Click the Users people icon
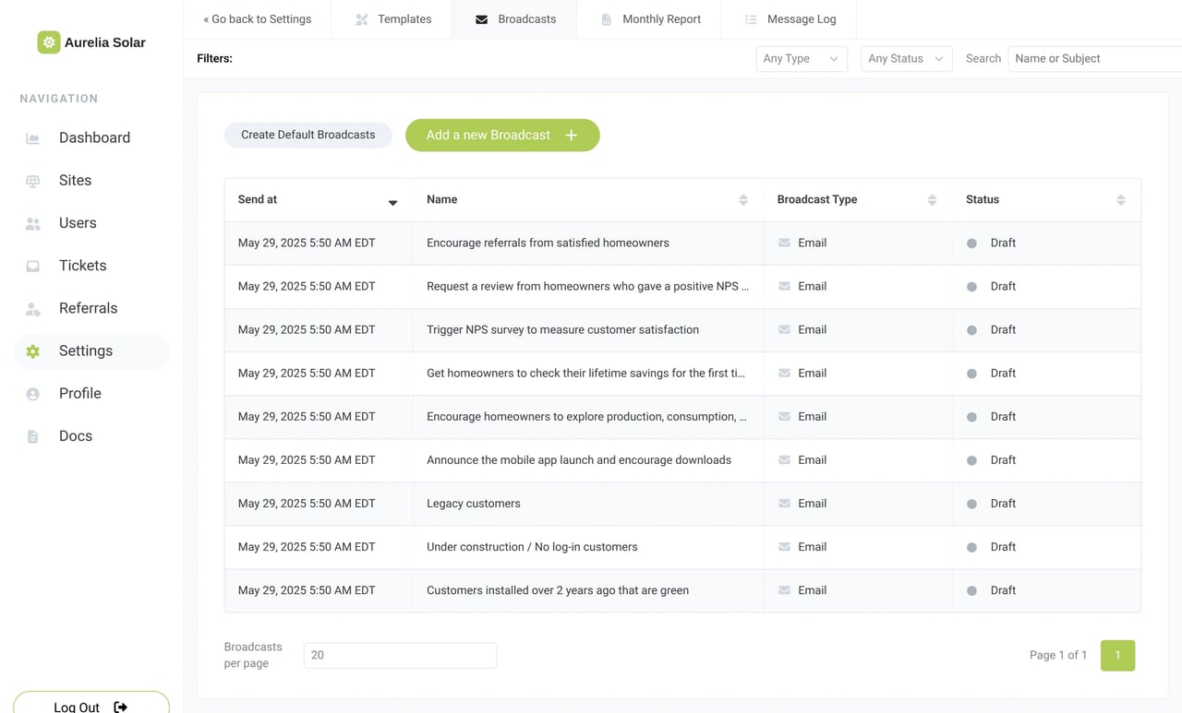The image size is (1182, 713). (x=32, y=223)
